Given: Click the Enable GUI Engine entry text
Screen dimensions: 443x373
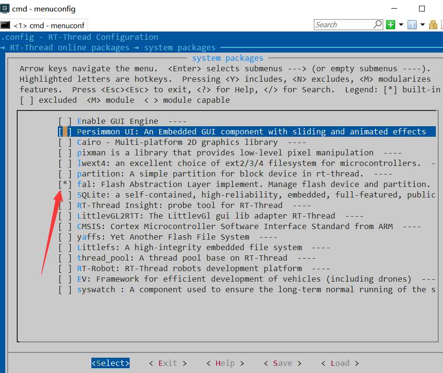Looking at the screenshot, I should point(118,121).
